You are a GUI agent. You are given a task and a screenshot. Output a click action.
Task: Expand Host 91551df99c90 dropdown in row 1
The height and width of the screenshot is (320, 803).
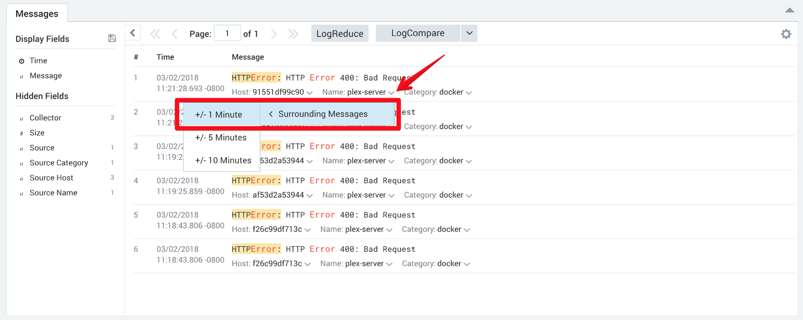click(310, 93)
